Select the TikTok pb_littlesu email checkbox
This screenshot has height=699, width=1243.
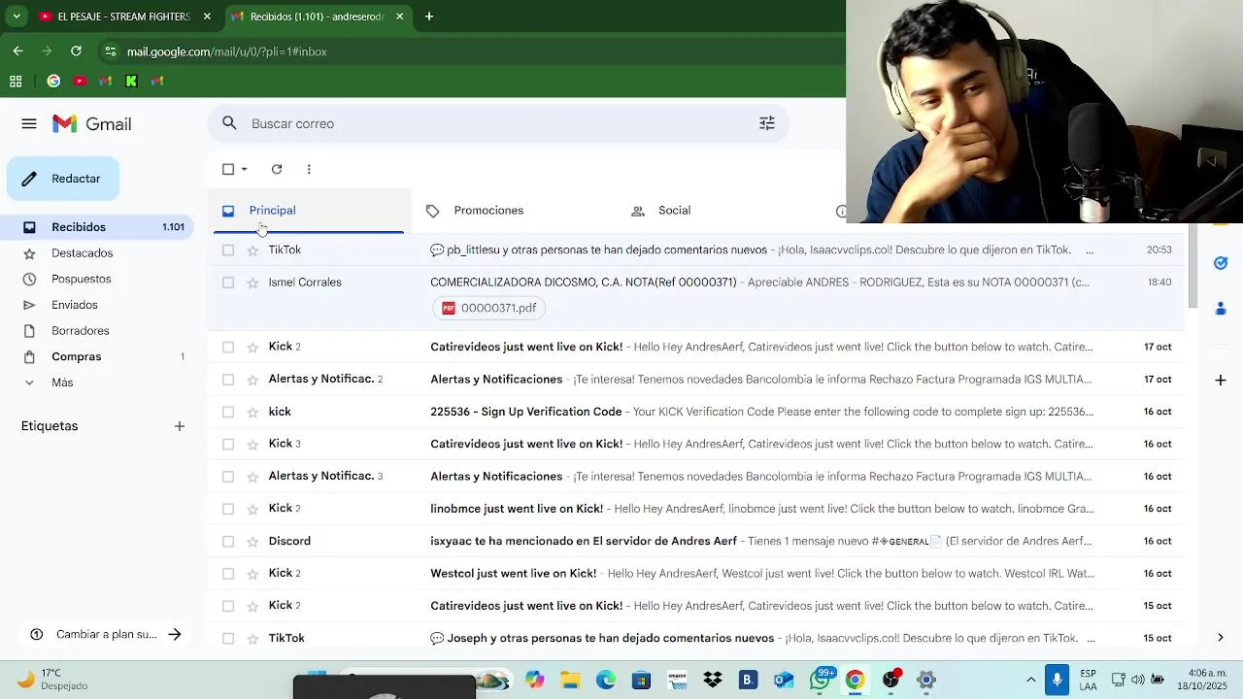[228, 250]
